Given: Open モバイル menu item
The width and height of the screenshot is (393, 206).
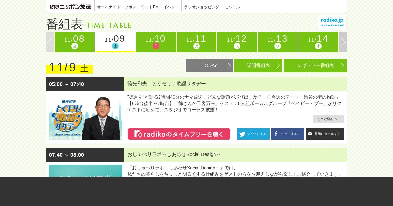Looking at the screenshot, I should pos(232,7).
